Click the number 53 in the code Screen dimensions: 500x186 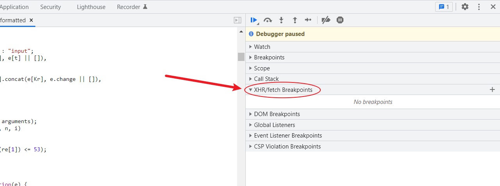(37, 149)
